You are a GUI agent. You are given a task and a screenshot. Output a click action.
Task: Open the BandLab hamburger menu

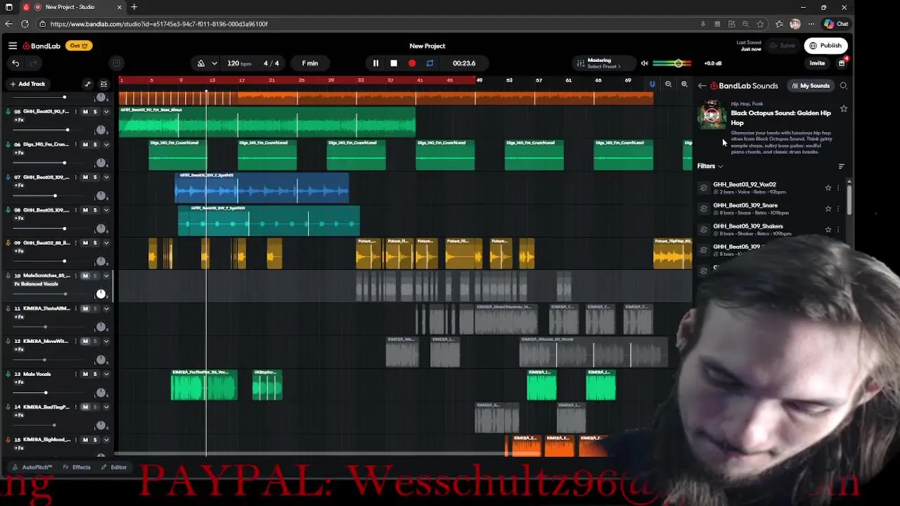13,46
